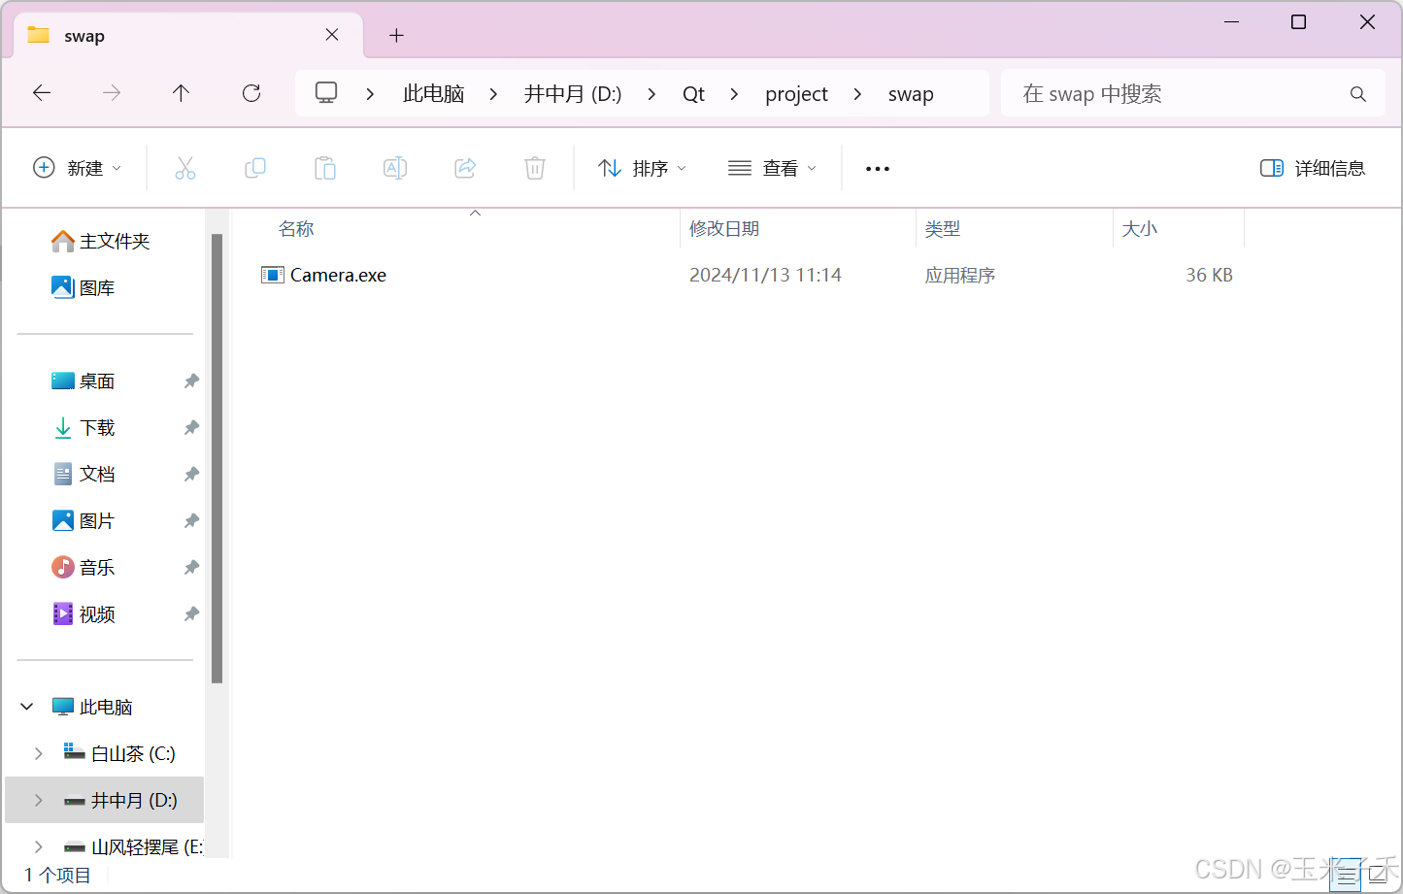
Task: Click swap in the address breadcrumb
Action: (x=911, y=94)
